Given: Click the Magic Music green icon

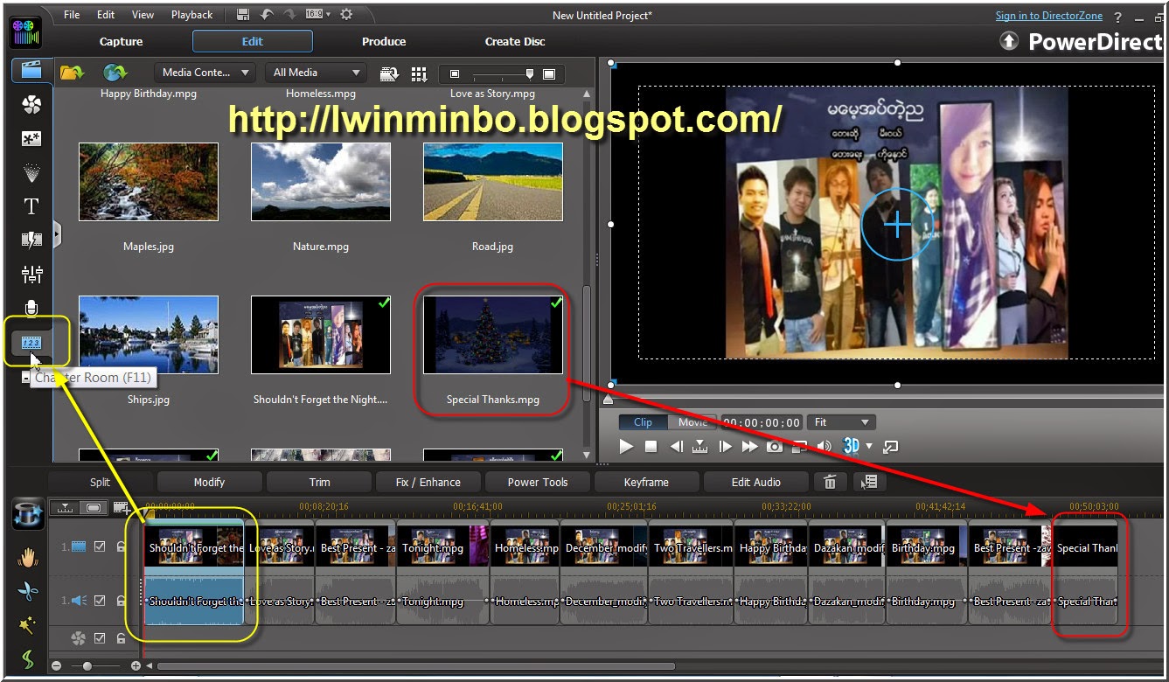Looking at the screenshot, I should [28, 658].
